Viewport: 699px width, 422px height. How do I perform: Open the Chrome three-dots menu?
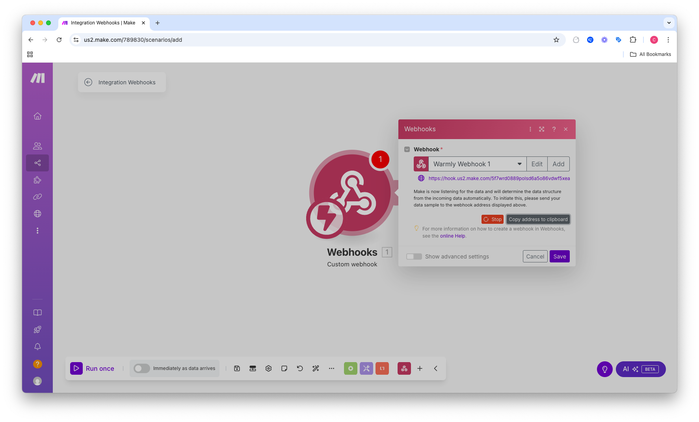(x=668, y=40)
